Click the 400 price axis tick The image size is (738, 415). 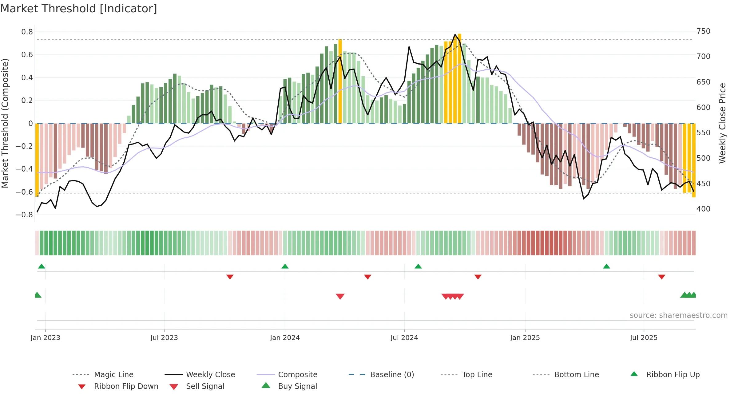(x=704, y=209)
